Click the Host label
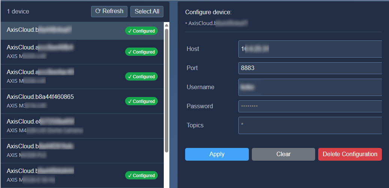Image resolution: width=389 pixels, height=188 pixels. pos(193,49)
